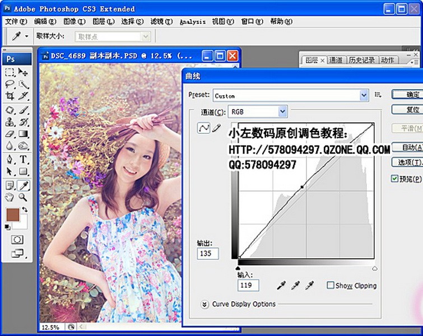Viewport: 423px width, 336px height.
Task: Select the Slice tool
Action: click(23, 96)
